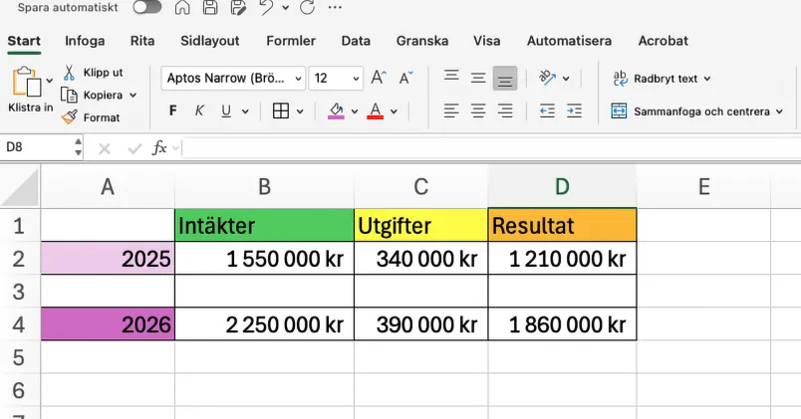Click the Name Box stepper arrows
The height and width of the screenshot is (419, 801).
pyautogui.click(x=78, y=147)
